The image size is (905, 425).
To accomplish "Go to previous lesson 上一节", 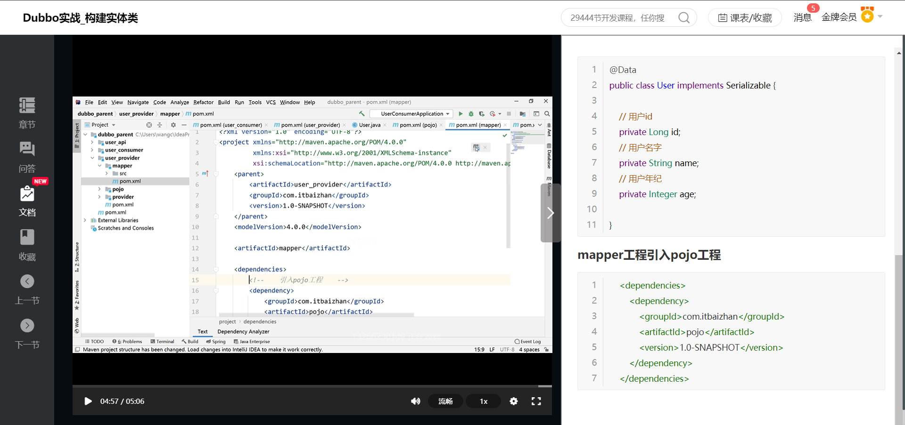I will pyautogui.click(x=27, y=289).
